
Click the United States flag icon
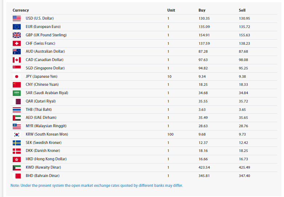(17, 18)
